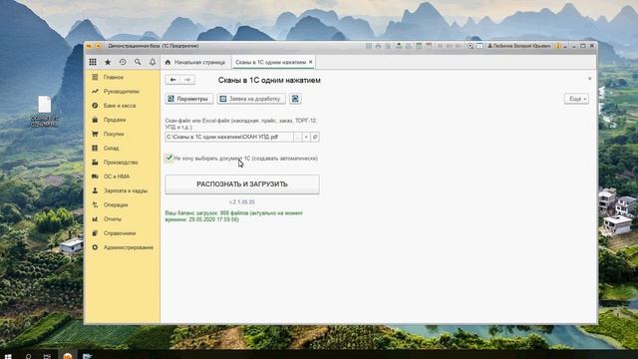Click the info icon in title bar

click(558, 46)
